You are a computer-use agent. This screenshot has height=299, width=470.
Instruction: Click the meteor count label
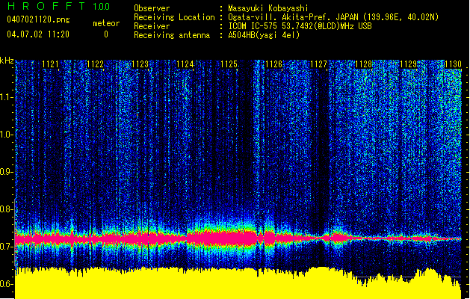[x=106, y=23]
